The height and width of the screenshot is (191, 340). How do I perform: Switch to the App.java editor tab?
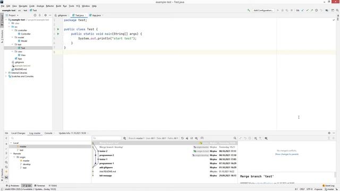tap(96, 15)
